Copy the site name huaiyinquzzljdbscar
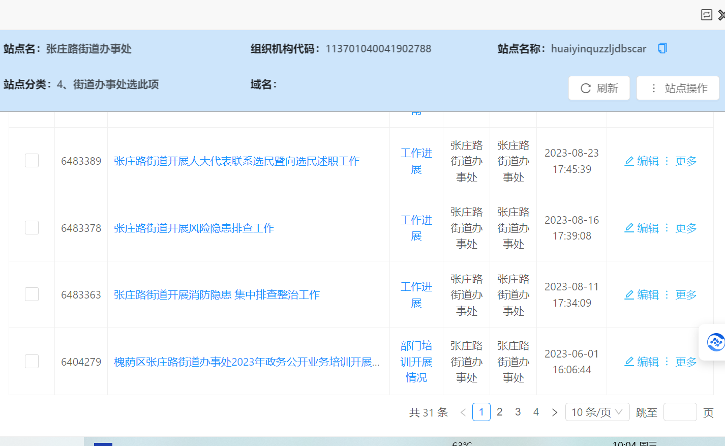This screenshot has height=446, width=725. click(662, 48)
